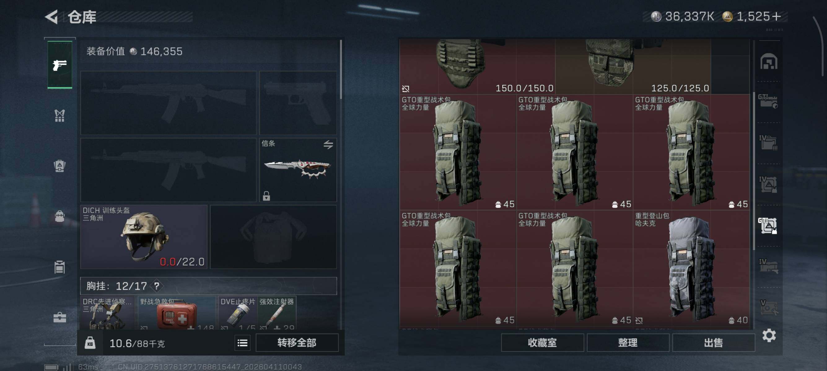
Task: Switch to the level V storage tab
Action: pos(768,307)
